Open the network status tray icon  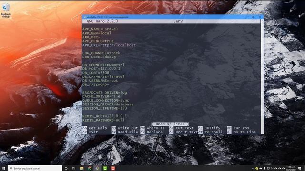pos(268,168)
